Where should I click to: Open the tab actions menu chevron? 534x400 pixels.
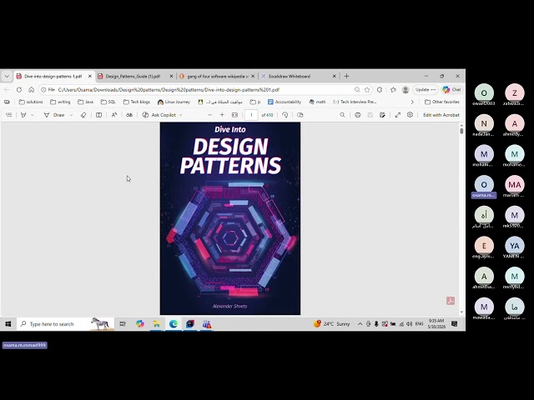point(7,76)
